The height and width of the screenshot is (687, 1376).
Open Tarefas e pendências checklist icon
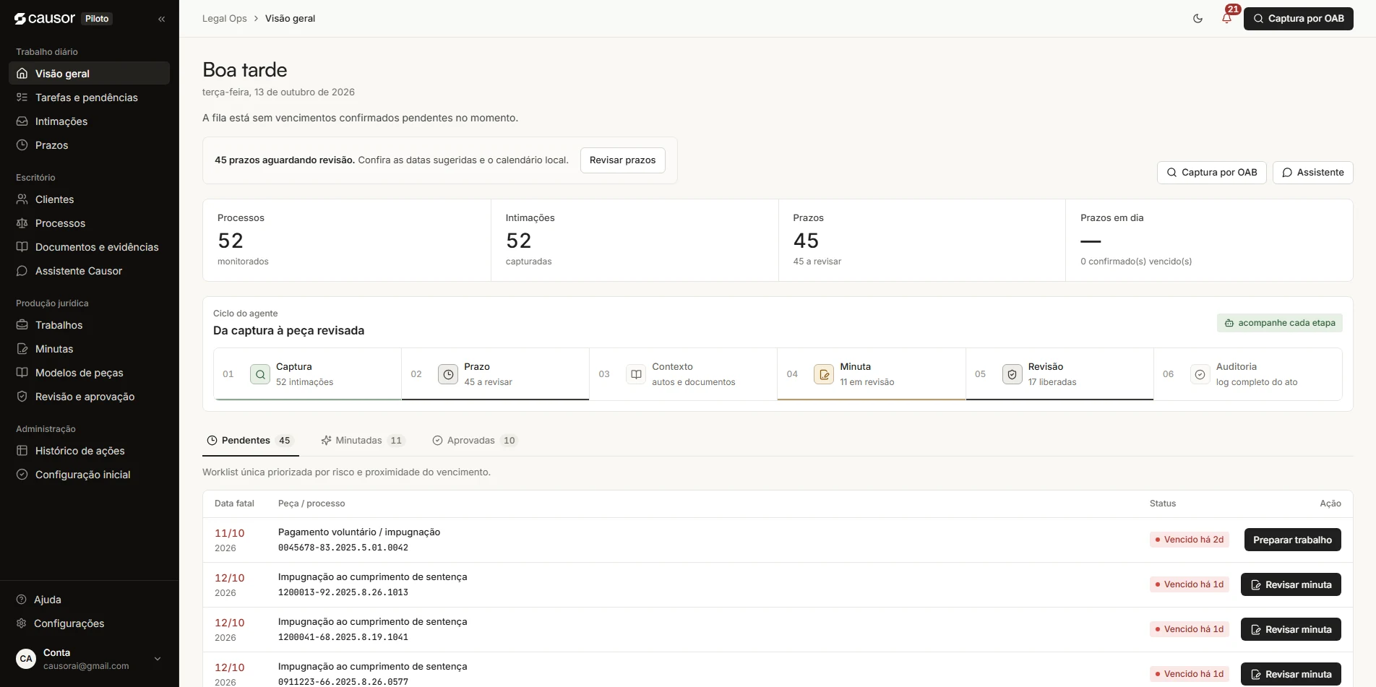[22, 97]
